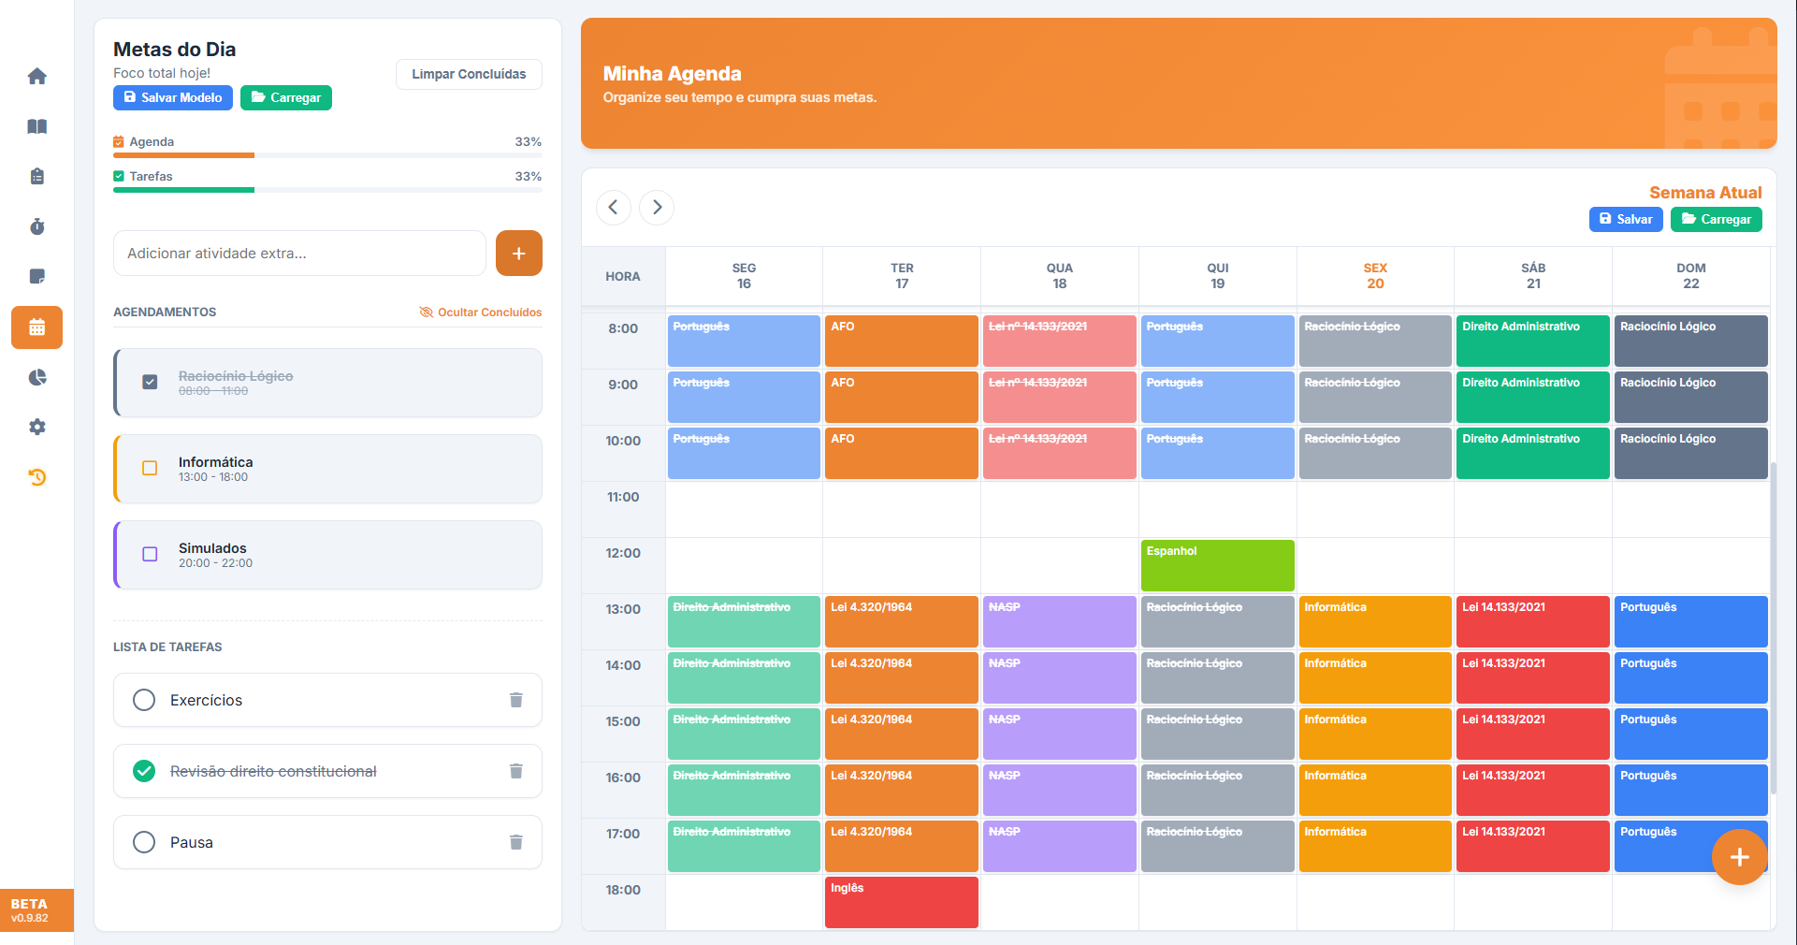Image resolution: width=1797 pixels, height=945 pixels.
Task: Go to previous week with left chevron
Action: (x=614, y=207)
